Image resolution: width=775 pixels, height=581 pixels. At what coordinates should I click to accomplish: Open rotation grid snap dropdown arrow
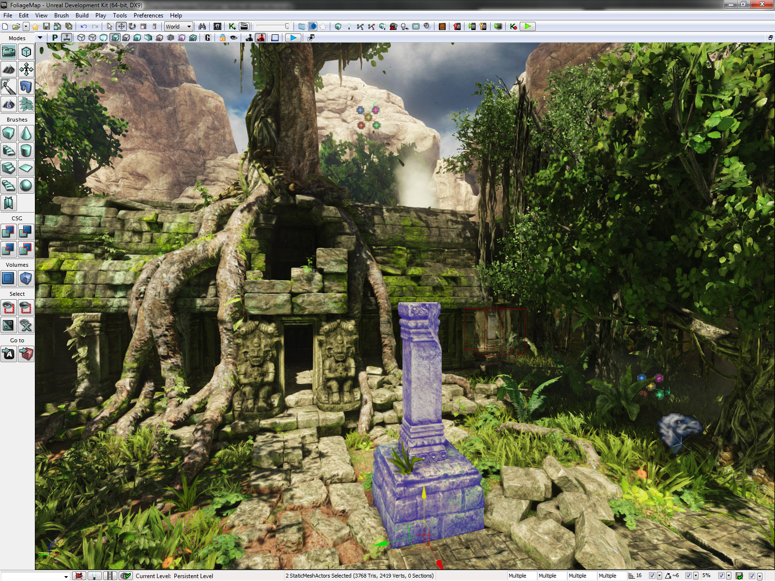pyautogui.click(x=696, y=576)
